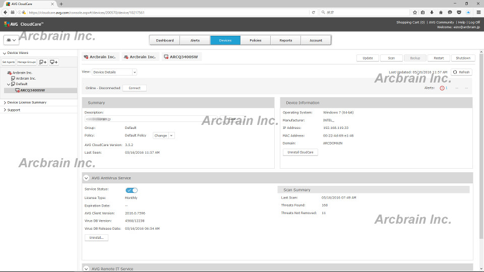Expand the Support section

point(5,110)
